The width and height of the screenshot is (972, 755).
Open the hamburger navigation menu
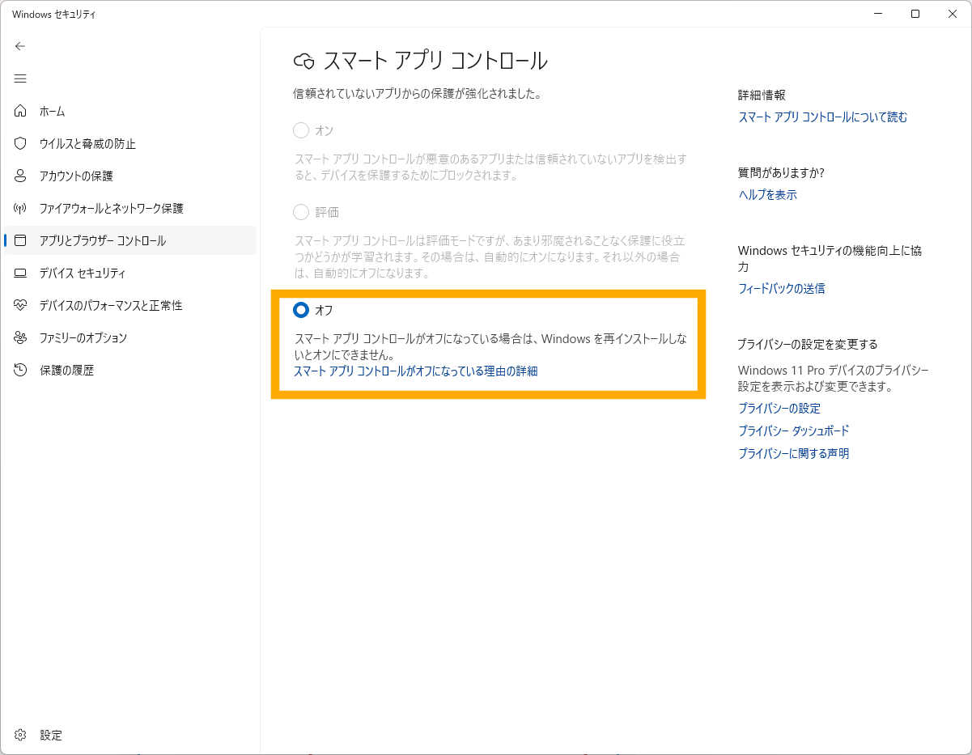(20, 78)
